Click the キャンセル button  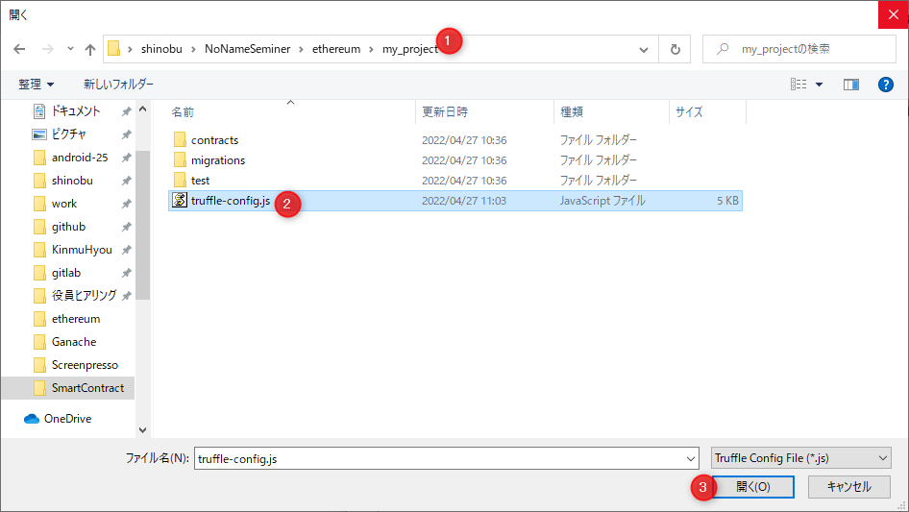click(x=848, y=487)
